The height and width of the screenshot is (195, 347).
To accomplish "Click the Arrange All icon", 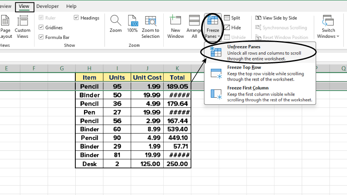I will [x=194, y=20].
